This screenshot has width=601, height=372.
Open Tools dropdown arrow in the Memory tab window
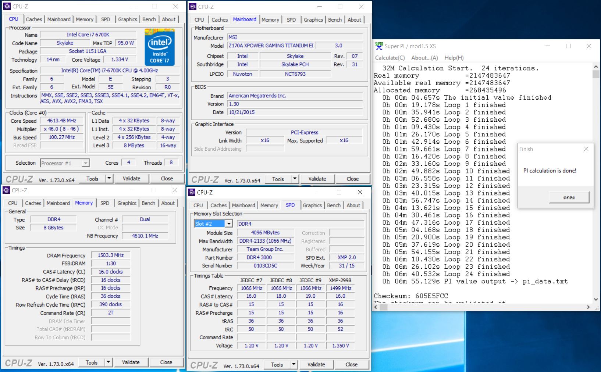tap(108, 362)
